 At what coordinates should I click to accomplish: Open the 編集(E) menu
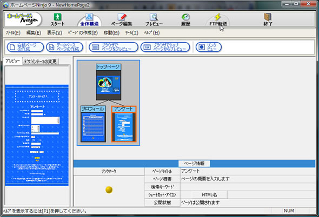tap(34, 33)
